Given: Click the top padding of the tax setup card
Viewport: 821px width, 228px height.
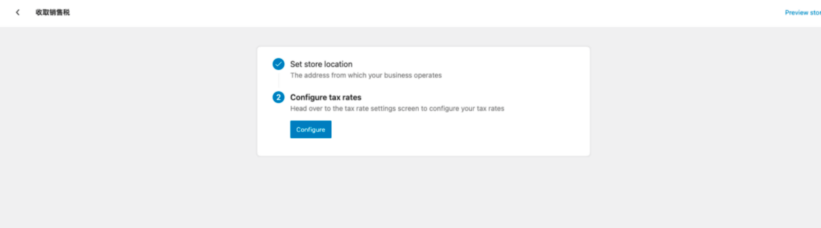Looking at the screenshot, I should tap(423, 52).
